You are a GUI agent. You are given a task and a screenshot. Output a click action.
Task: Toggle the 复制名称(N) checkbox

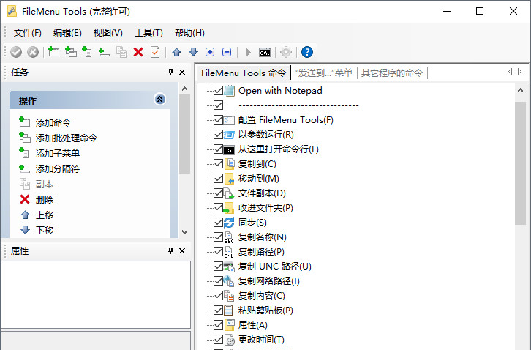219,237
